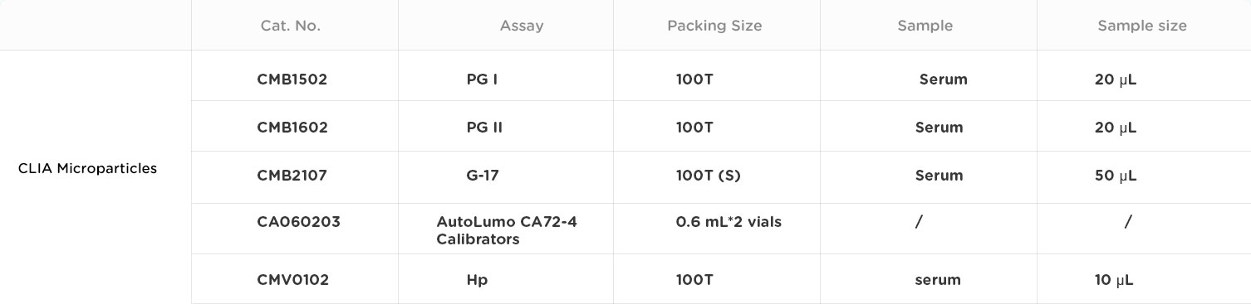The image size is (1251, 304).
Task: Select catalog number CA060203
Action: [299, 222]
